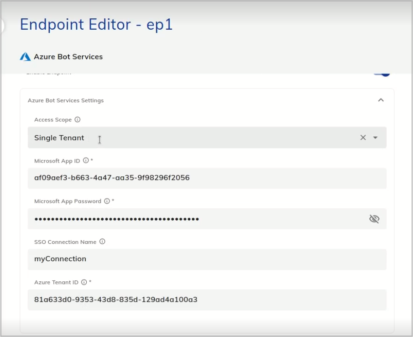Click the Azure Bot Services Settings label
Screen dimensions: 413x337
coord(66,100)
